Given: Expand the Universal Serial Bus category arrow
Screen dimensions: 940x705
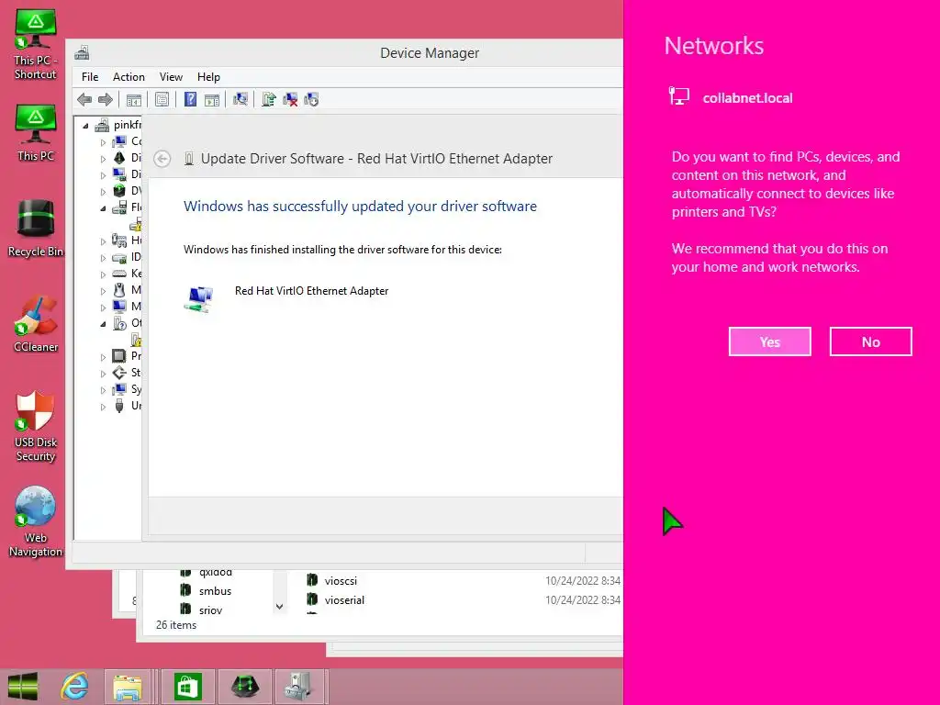Looking at the screenshot, I should [103, 407].
